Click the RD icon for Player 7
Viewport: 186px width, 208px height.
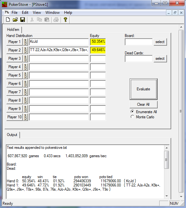25,92
